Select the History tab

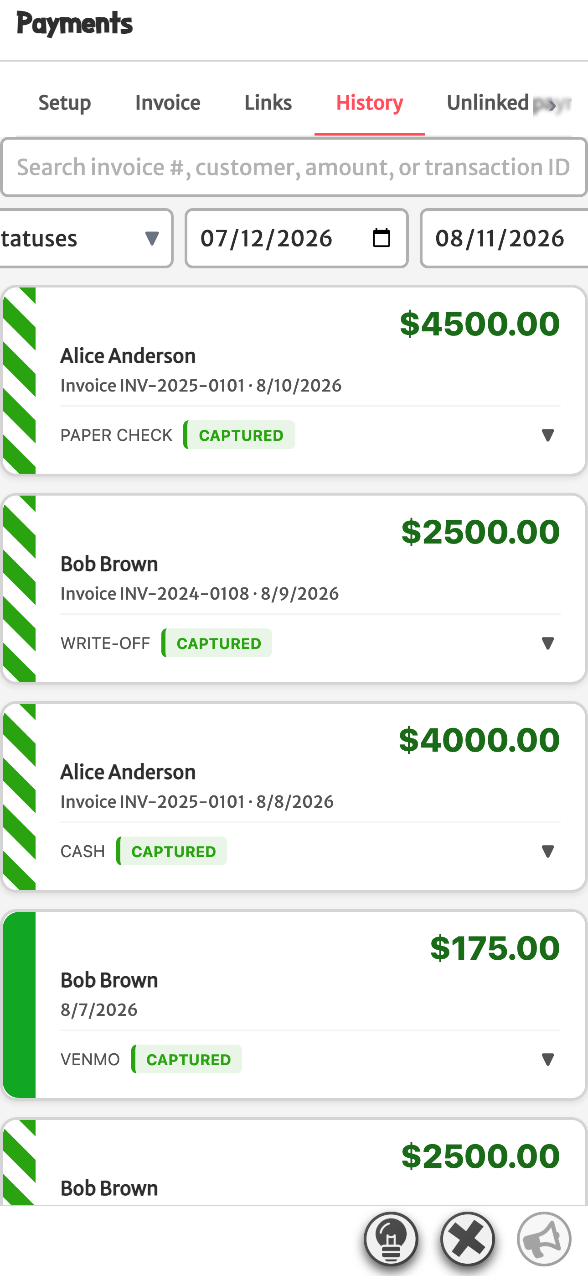pyautogui.click(x=370, y=103)
